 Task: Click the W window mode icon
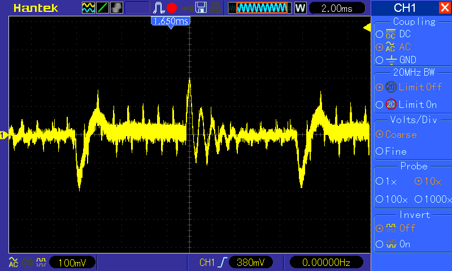pos(301,8)
